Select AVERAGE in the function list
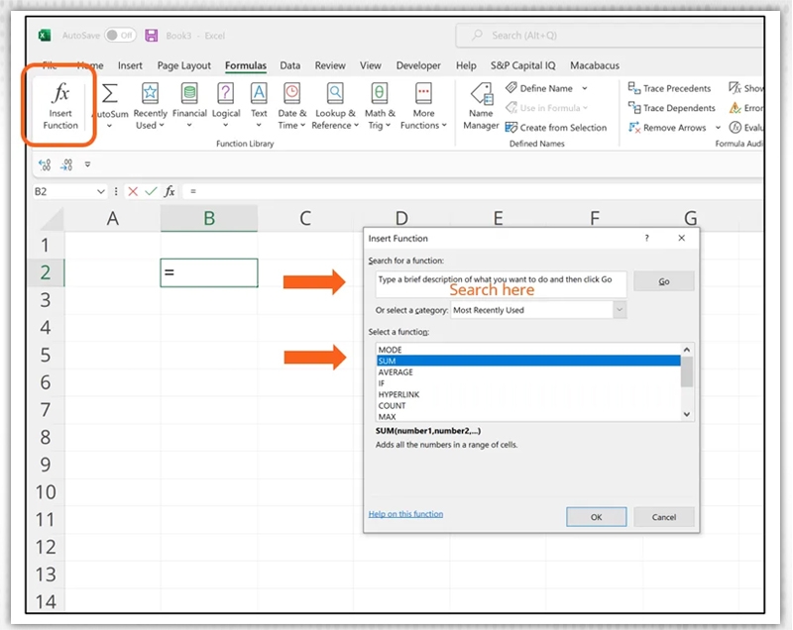Image resolution: width=793 pixels, height=630 pixels. pos(396,372)
